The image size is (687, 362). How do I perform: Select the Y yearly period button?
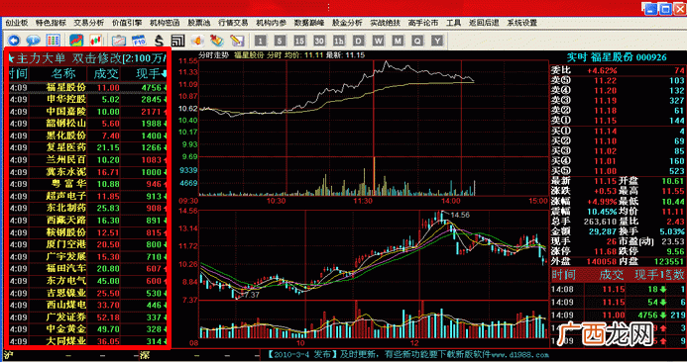click(x=437, y=42)
